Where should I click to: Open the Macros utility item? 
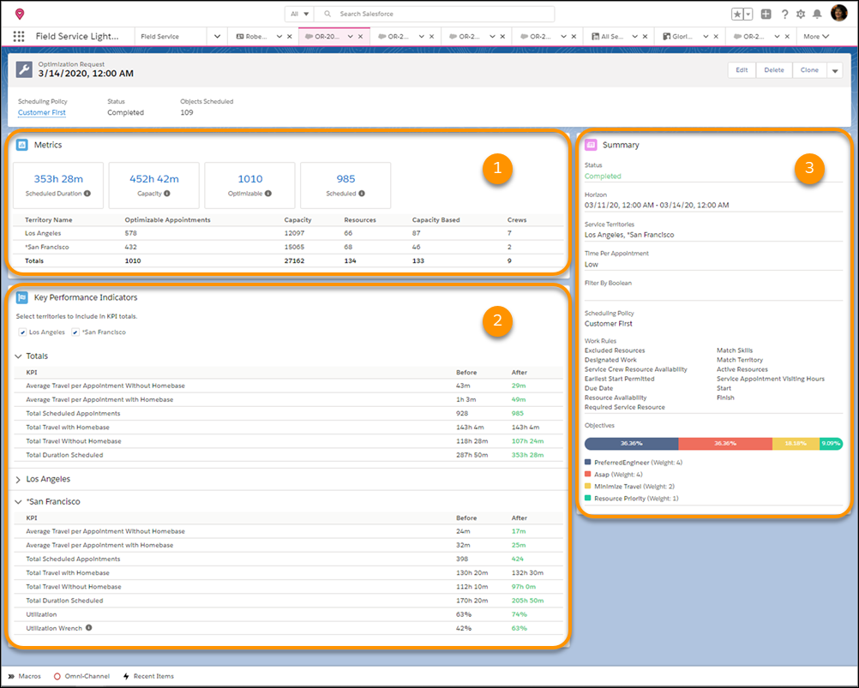coord(25,677)
